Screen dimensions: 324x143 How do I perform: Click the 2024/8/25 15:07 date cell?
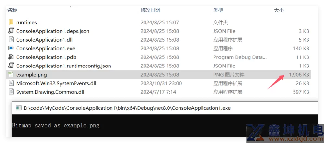[160, 22]
